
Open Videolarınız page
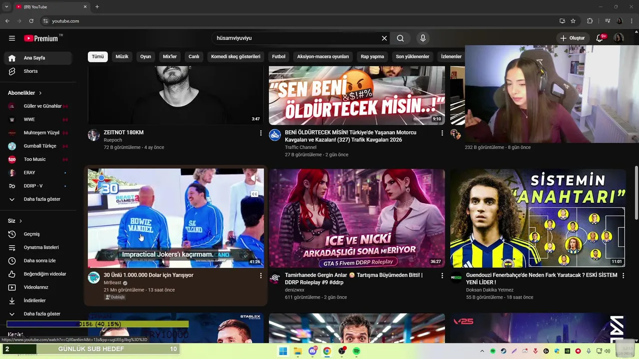(38, 287)
